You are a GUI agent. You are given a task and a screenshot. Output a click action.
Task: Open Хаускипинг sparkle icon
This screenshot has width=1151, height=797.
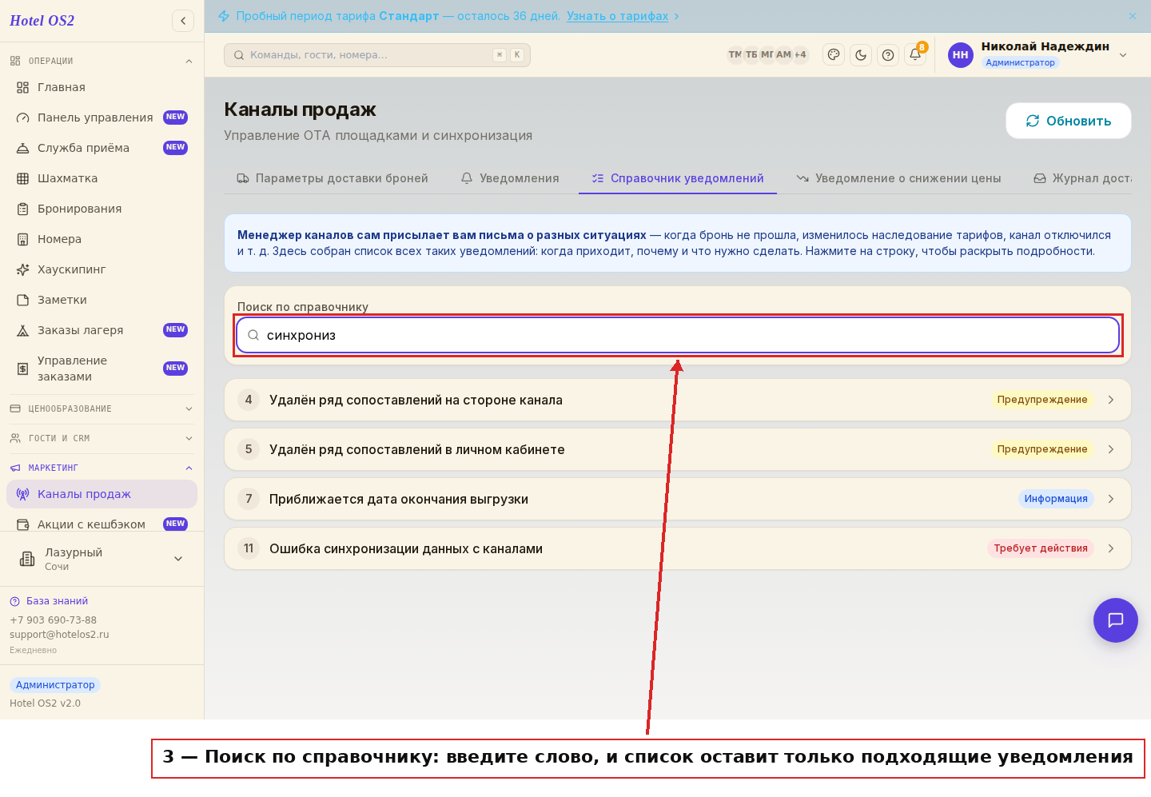[23, 269]
